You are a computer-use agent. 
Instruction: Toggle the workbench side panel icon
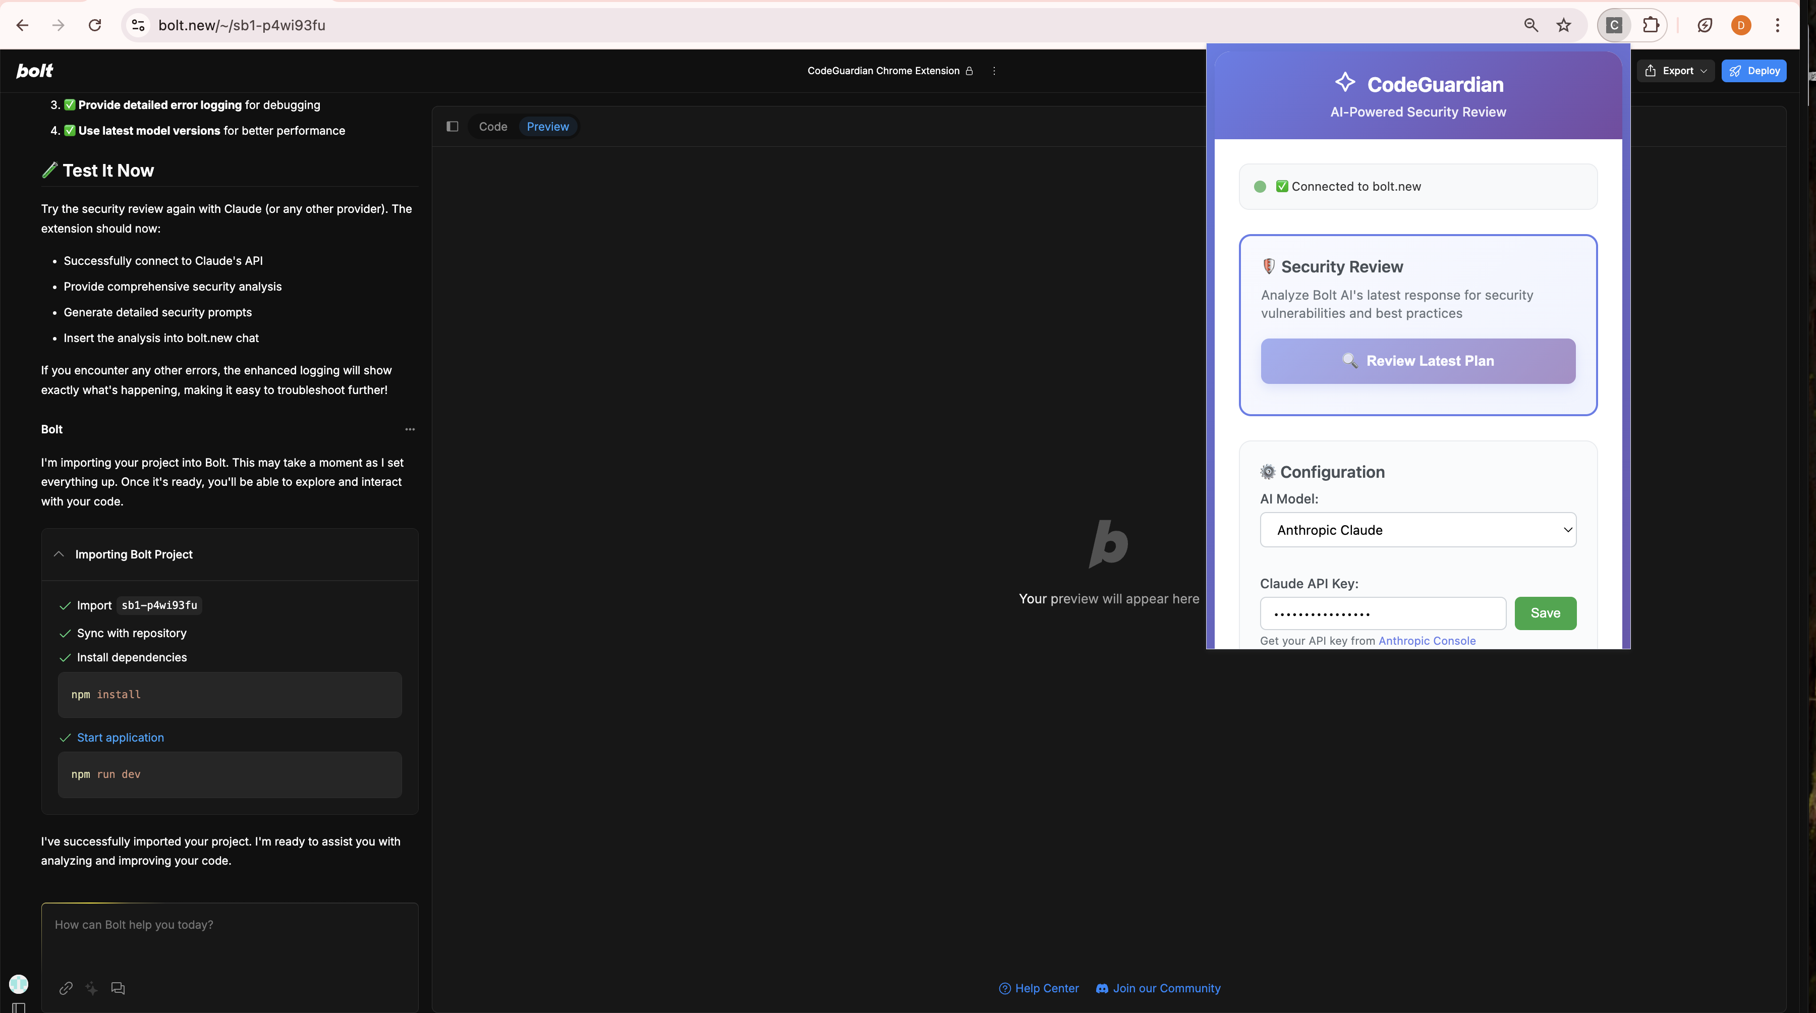point(452,126)
